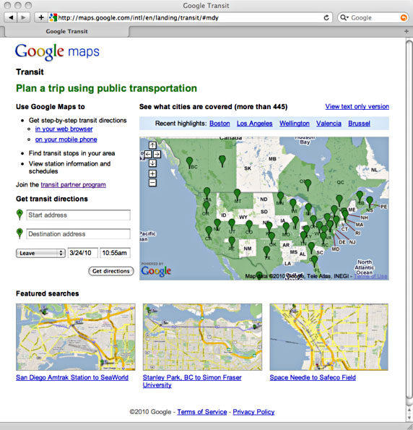Click the green pin over TX
The image size is (413, 430).
(x=266, y=251)
